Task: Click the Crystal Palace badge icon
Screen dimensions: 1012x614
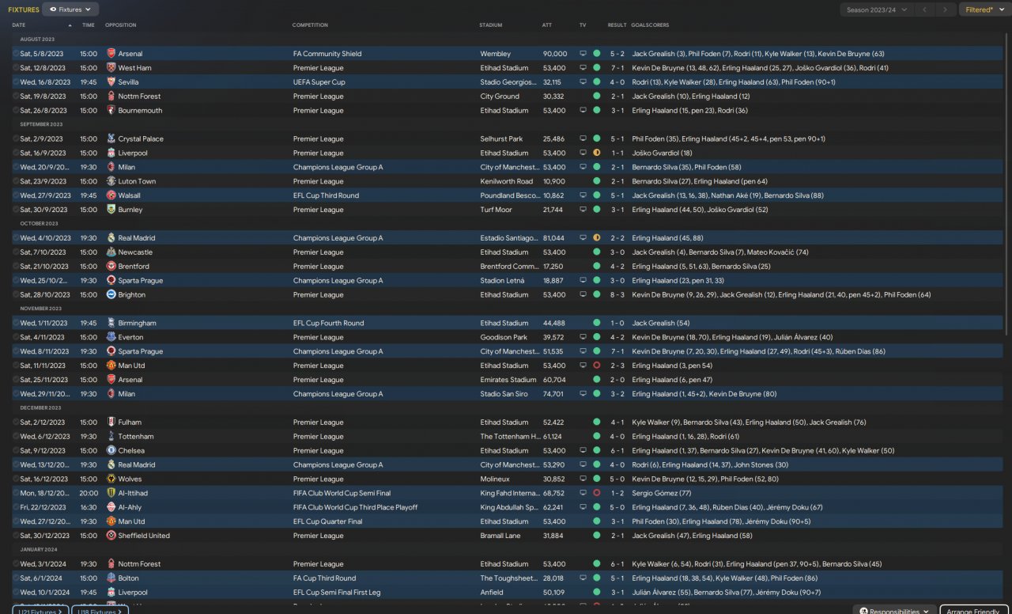Action: coord(111,139)
